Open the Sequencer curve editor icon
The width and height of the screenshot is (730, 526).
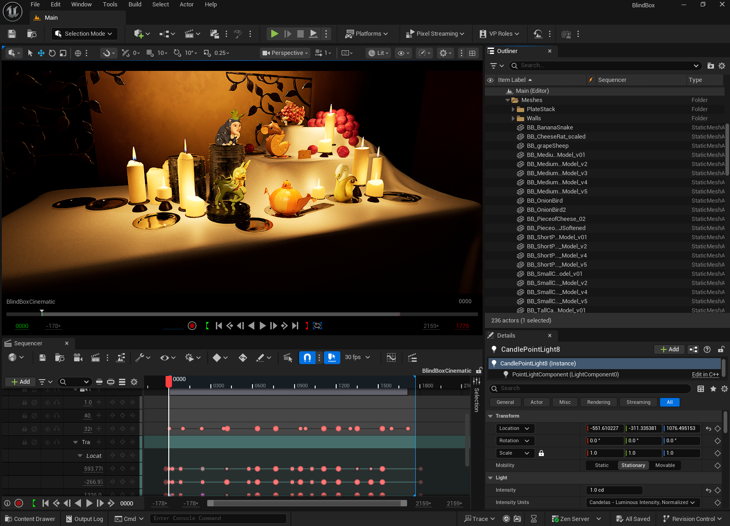click(x=391, y=358)
